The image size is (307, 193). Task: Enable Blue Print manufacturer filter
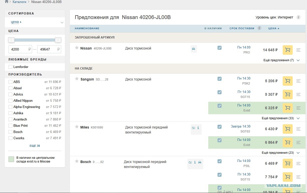point(10,125)
